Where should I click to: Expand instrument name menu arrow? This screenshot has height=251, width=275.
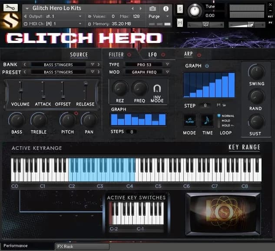coord(27,8)
